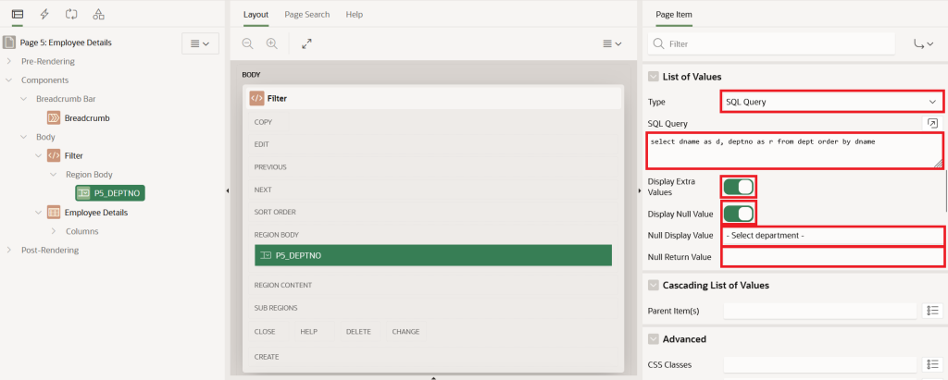Click into the SQL Query text area

click(x=794, y=151)
